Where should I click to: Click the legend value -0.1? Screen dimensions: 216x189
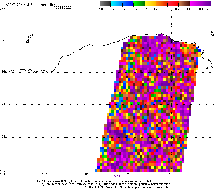[x=200, y=9]
